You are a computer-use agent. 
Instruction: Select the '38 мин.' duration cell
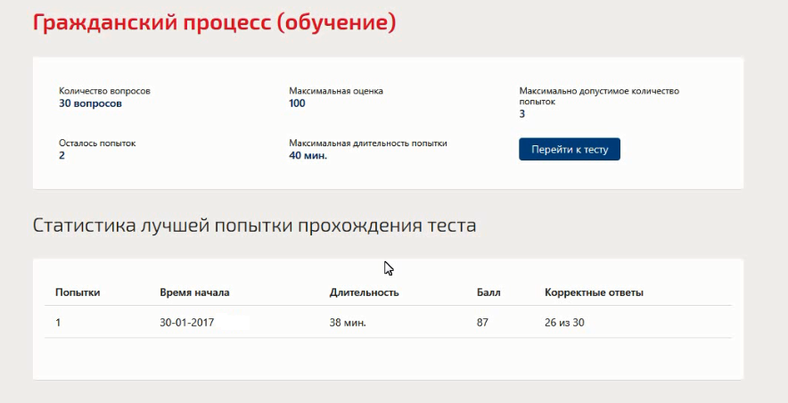click(x=348, y=323)
